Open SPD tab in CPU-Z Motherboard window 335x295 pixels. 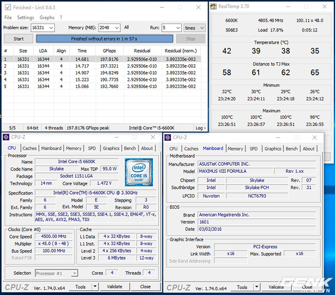253,149
